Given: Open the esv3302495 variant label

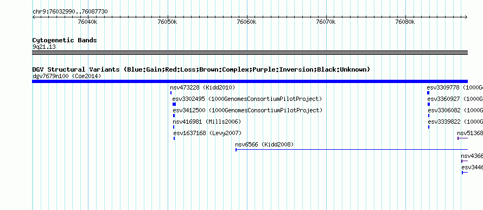Looking at the screenshot, I should [x=247, y=99].
